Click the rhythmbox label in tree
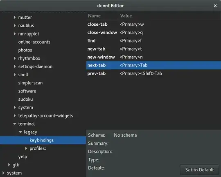 29,58
